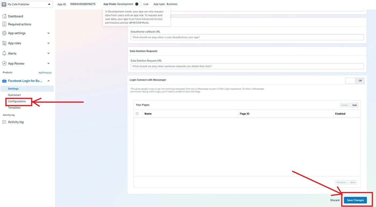
Task: Expand the Alerts section
Action: click(x=49, y=53)
